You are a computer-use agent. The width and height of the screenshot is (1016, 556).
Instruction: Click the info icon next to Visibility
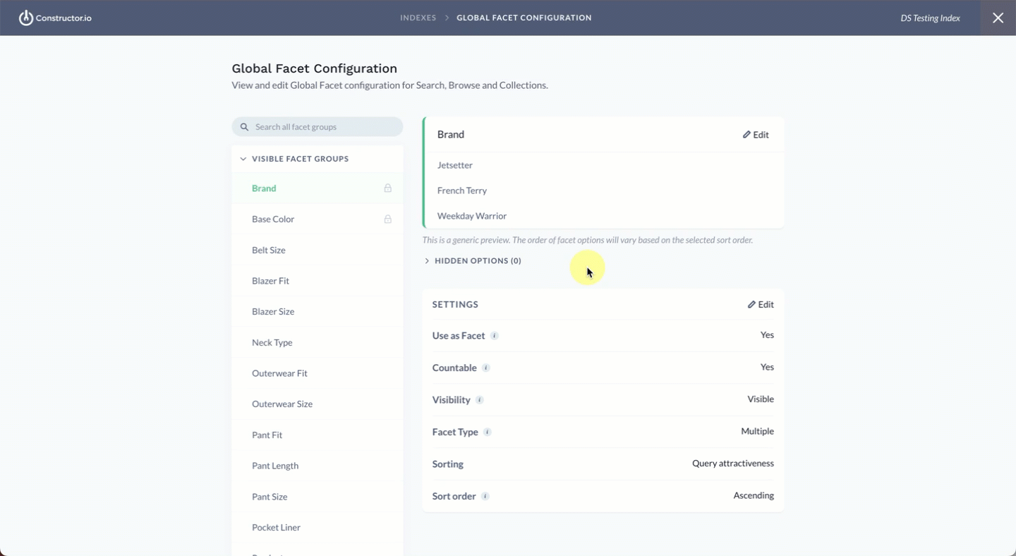point(480,400)
